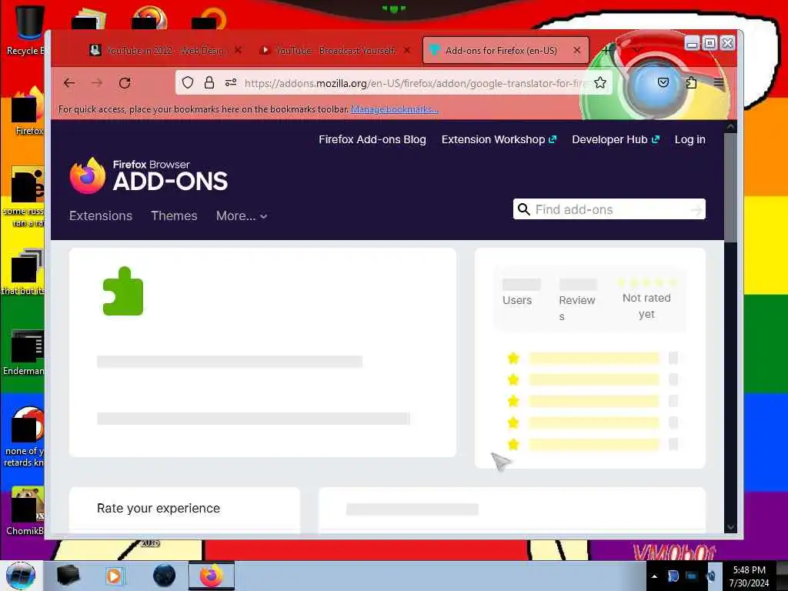This screenshot has width=788, height=591.
Task: Open the Save to Pocket icon
Action: [x=663, y=82]
